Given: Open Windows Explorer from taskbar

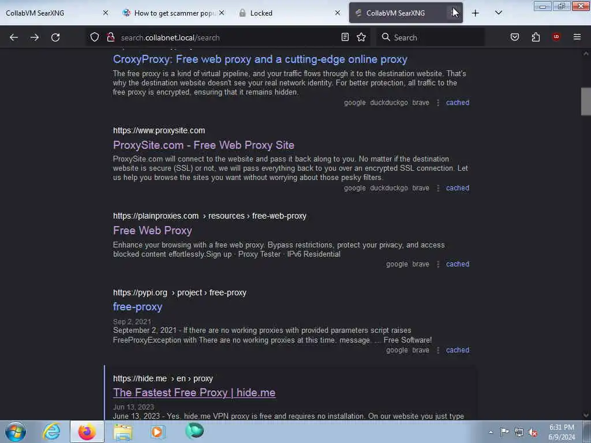Looking at the screenshot, I should (x=124, y=431).
